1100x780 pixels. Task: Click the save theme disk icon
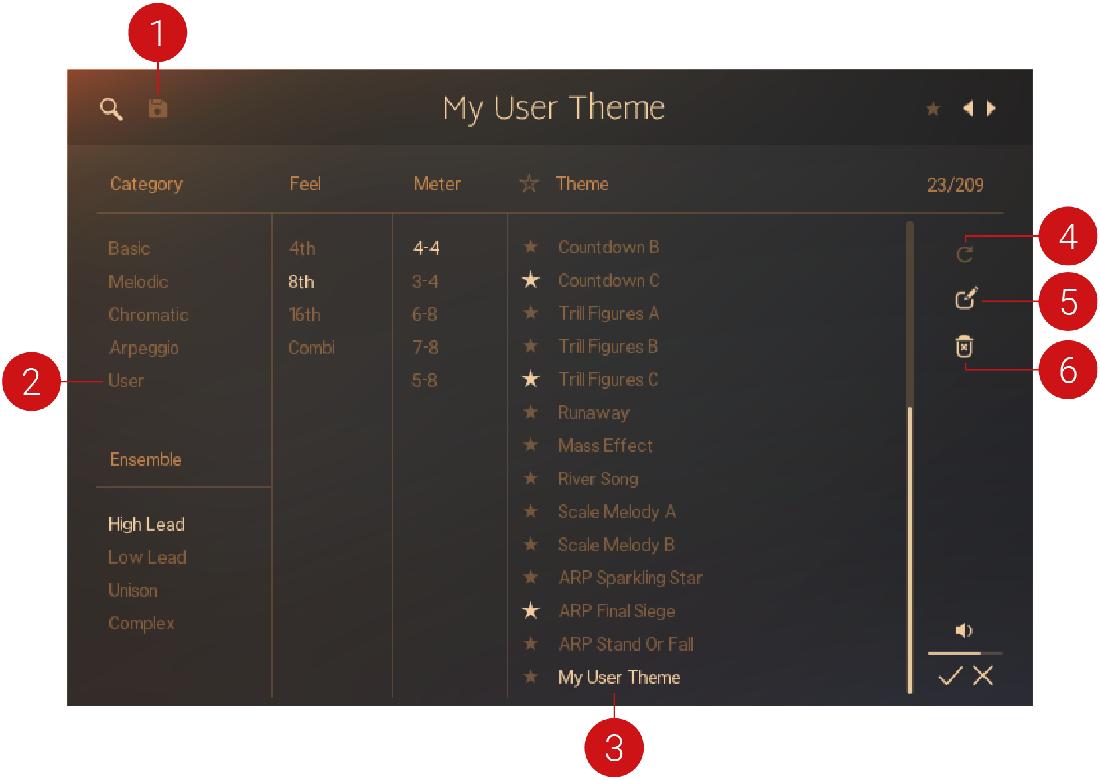click(157, 108)
